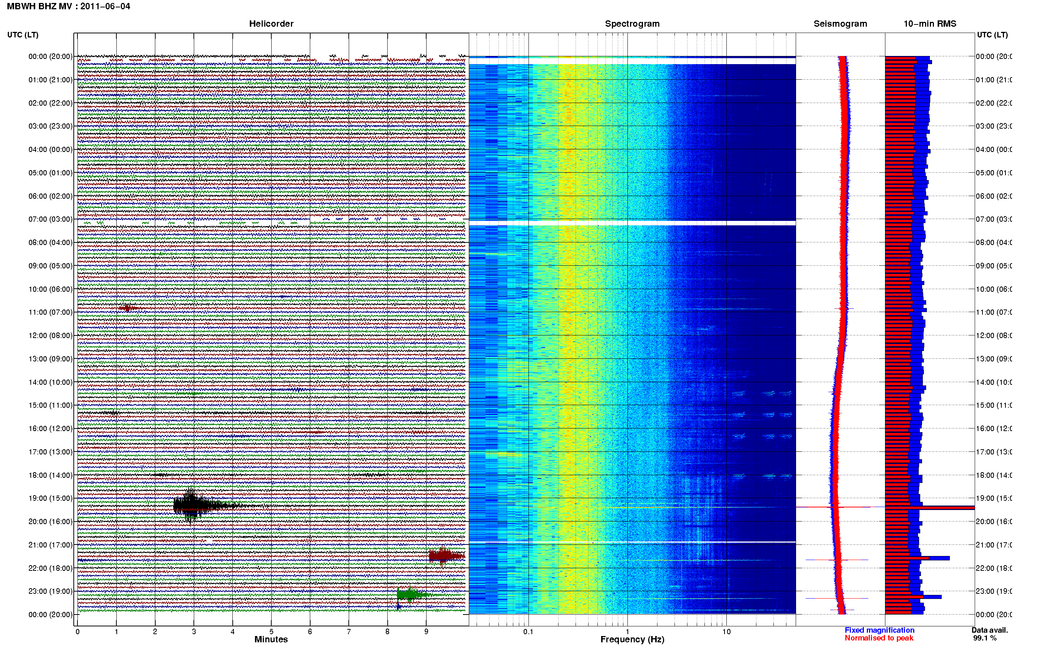Click the minute '9' tick label on helicorder axis
1054x659 pixels.
(x=426, y=632)
